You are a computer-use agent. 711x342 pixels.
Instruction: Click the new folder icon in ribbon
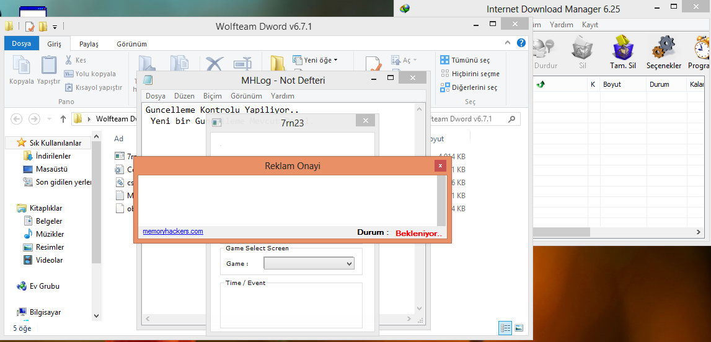tap(277, 64)
